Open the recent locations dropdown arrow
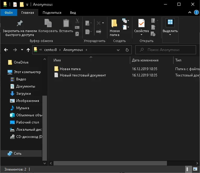Image resolution: width=200 pixels, height=173 pixels. coord(22,50)
